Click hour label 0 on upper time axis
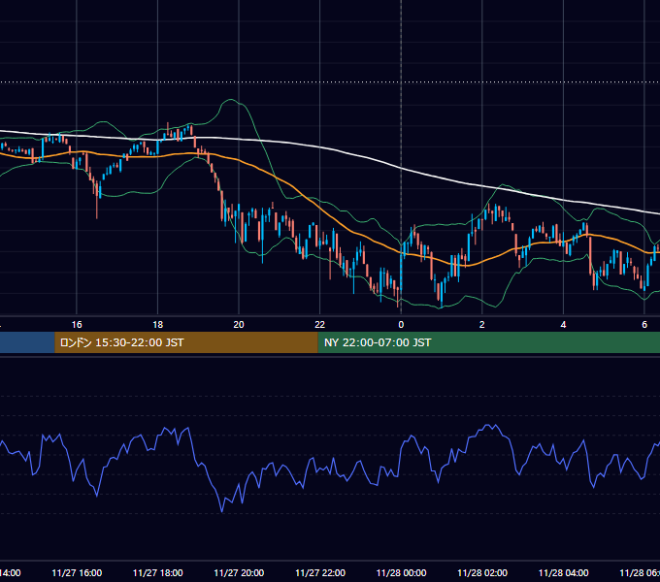Viewport: 660px width, 582px height. coord(401,325)
